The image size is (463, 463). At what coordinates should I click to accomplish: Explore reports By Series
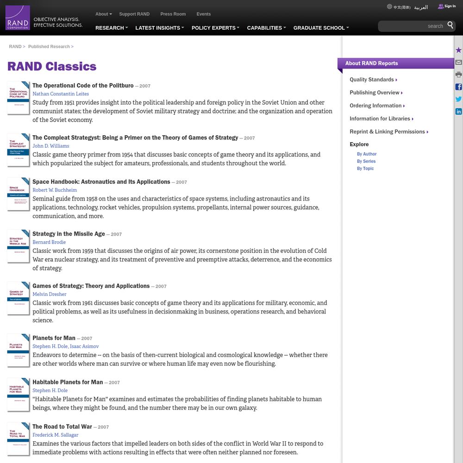point(366,161)
